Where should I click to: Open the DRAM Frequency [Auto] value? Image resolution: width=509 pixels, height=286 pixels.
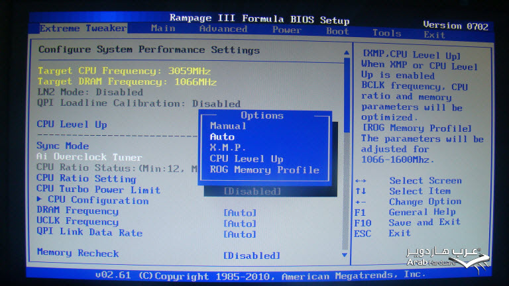[x=240, y=213]
